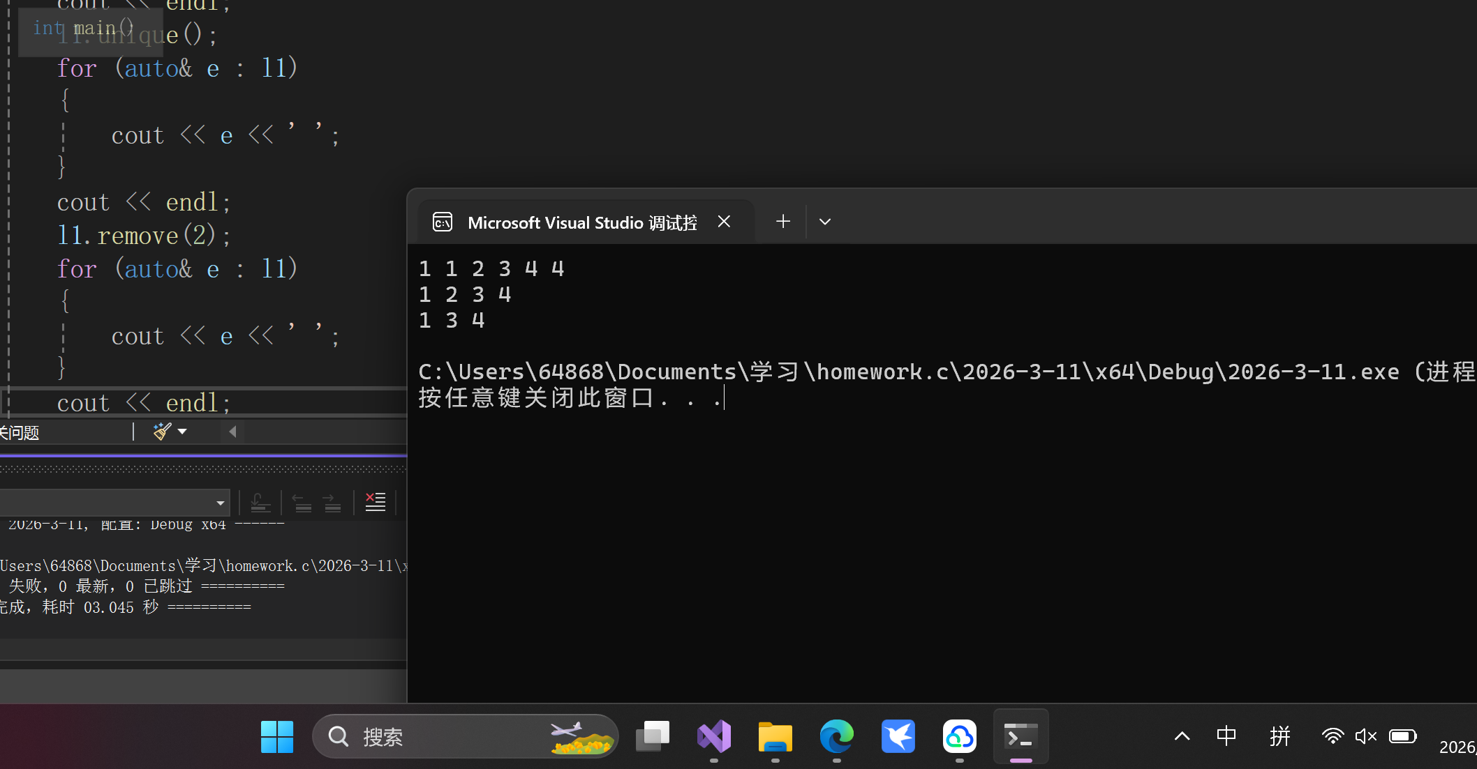1477x769 pixels.
Task: Open new console tab with plus button
Action: [783, 222]
